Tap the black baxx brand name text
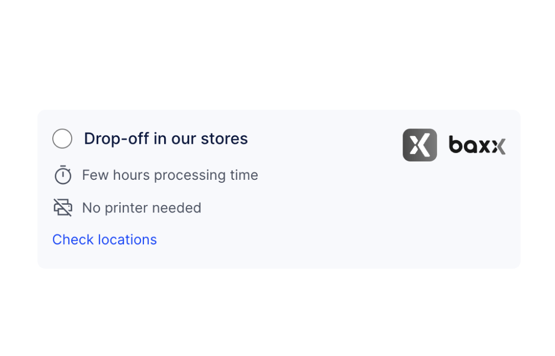 pos(477,146)
